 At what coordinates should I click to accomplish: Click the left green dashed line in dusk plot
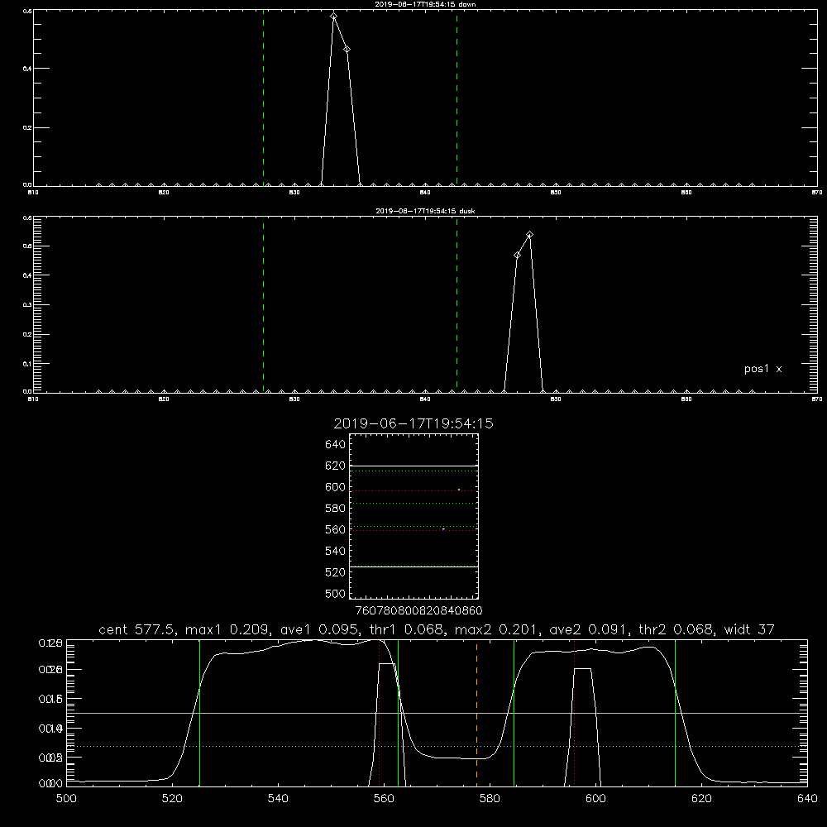[263, 304]
